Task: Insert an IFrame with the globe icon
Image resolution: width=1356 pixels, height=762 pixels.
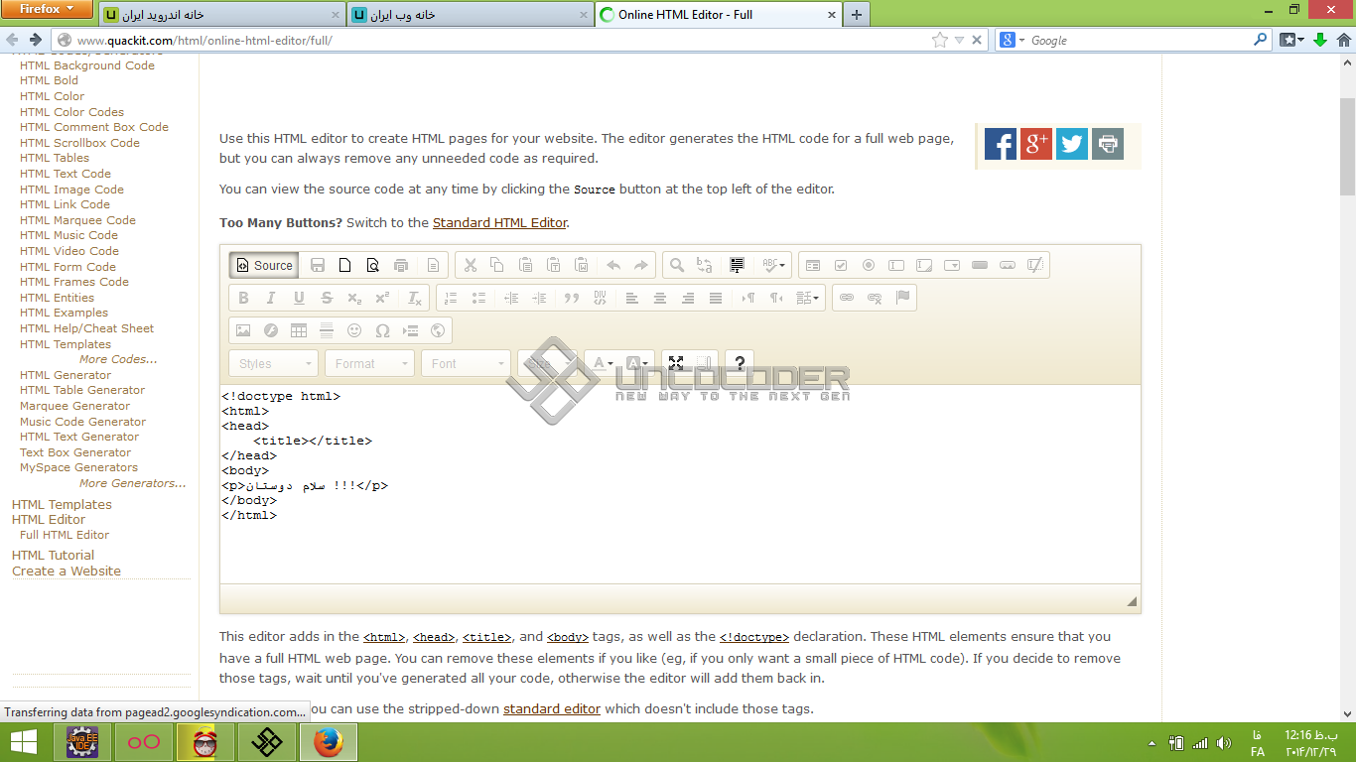Action: pos(438,330)
